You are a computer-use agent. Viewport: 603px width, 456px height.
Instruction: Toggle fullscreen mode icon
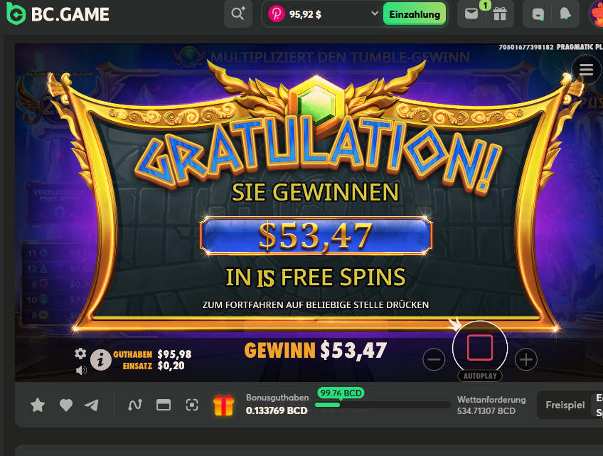pyautogui.click(x=192, y=405)
